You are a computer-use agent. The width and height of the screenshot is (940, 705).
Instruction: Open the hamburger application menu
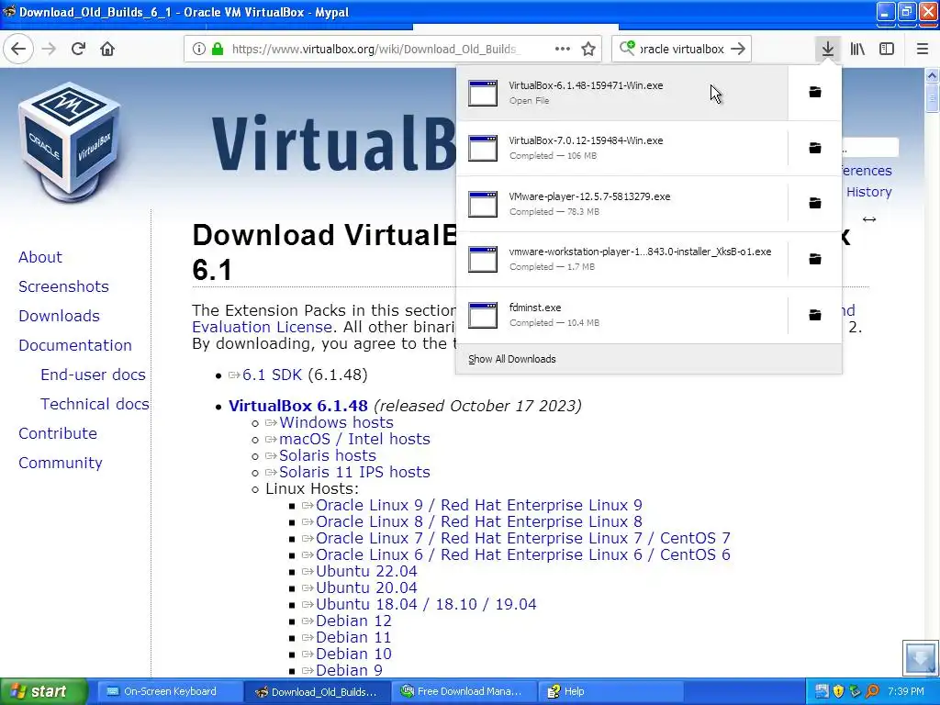(x=923, y=50)
